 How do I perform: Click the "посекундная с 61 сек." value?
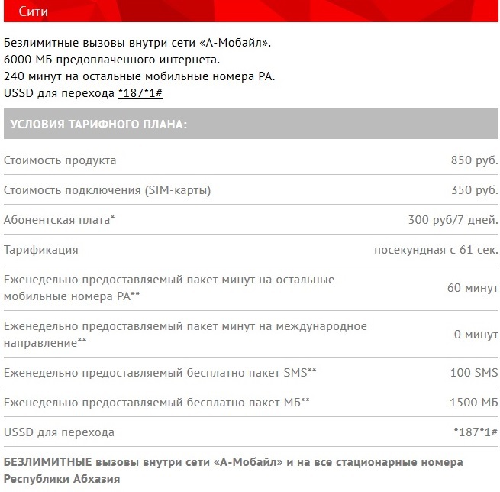pyautogui.click(x=436, y=250)
